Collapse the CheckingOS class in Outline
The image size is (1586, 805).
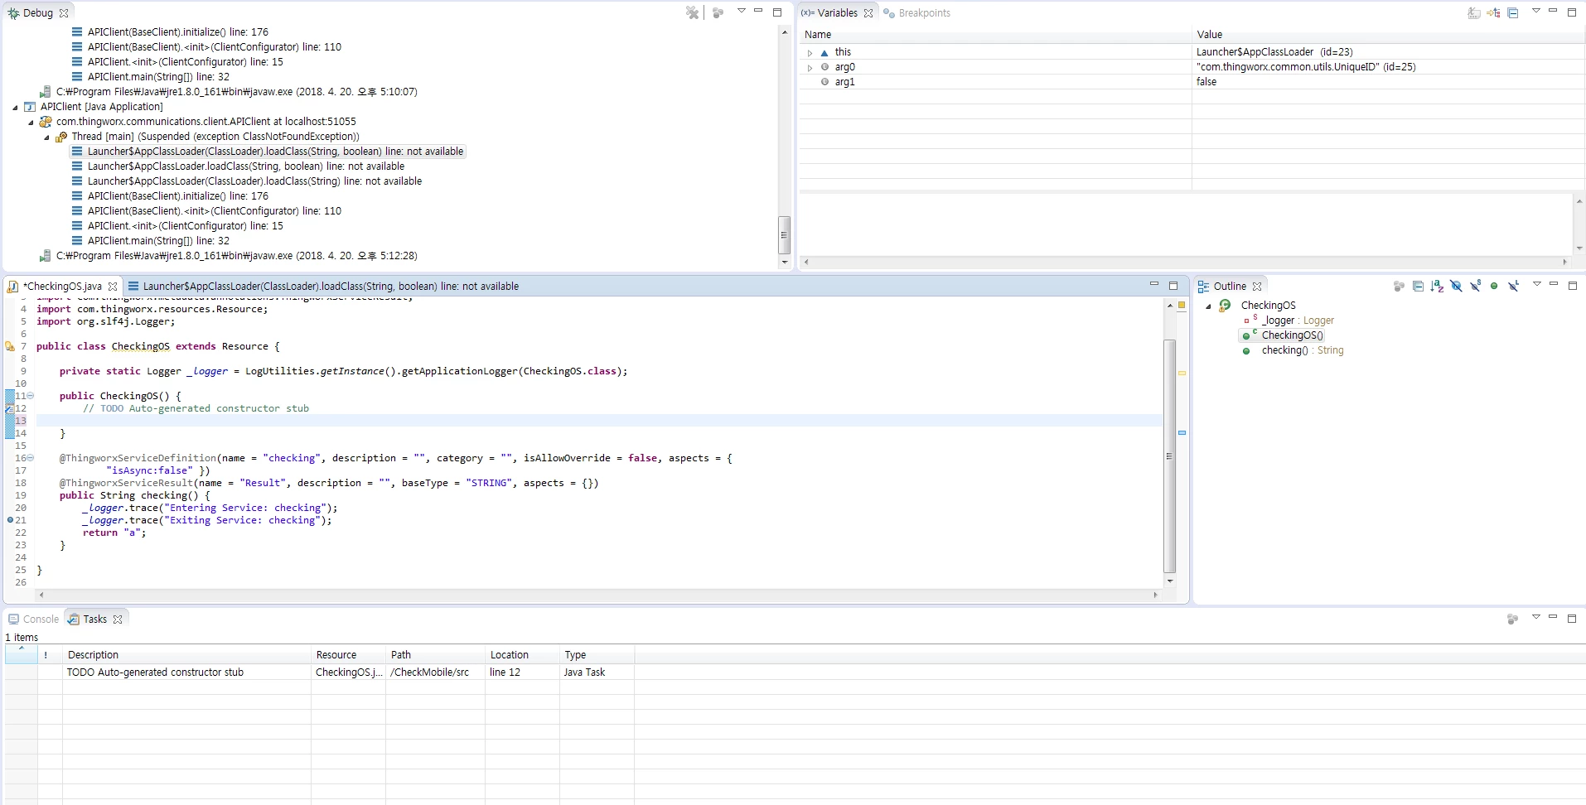(x=1208, y=306)
